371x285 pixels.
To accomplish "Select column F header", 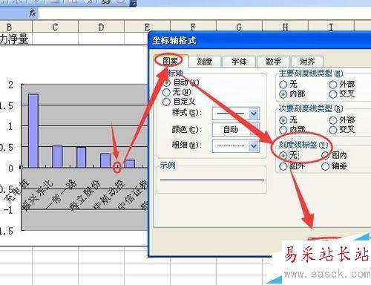I will [x=193, y=27].
